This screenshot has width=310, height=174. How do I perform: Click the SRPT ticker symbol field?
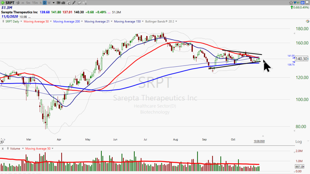[10, 3]
